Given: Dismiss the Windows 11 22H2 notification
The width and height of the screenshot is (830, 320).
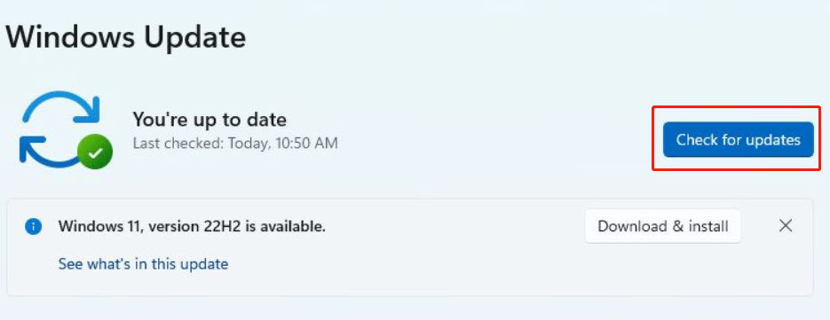Looking at the screenshot, I should click(x=786, y=226).
